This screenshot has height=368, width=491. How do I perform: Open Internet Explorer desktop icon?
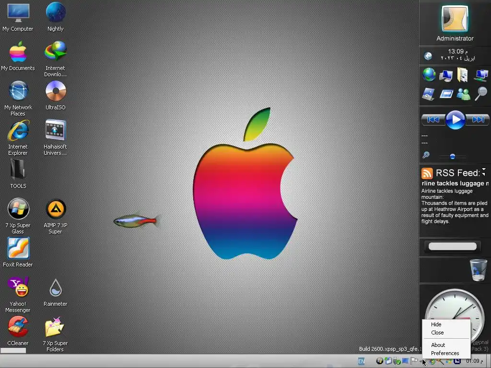pos(18,138)
